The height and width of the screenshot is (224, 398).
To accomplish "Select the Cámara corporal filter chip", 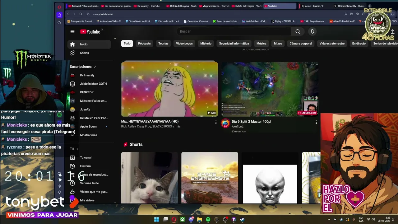I will (301, 44).
